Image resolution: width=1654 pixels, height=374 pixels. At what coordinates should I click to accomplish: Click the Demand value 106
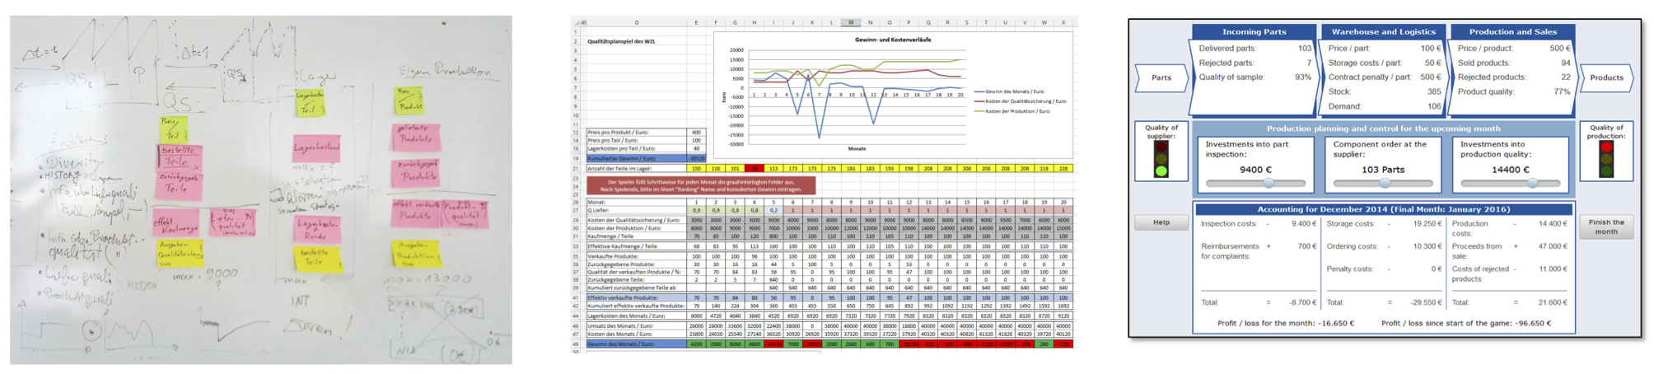(x=1433, y=106)
